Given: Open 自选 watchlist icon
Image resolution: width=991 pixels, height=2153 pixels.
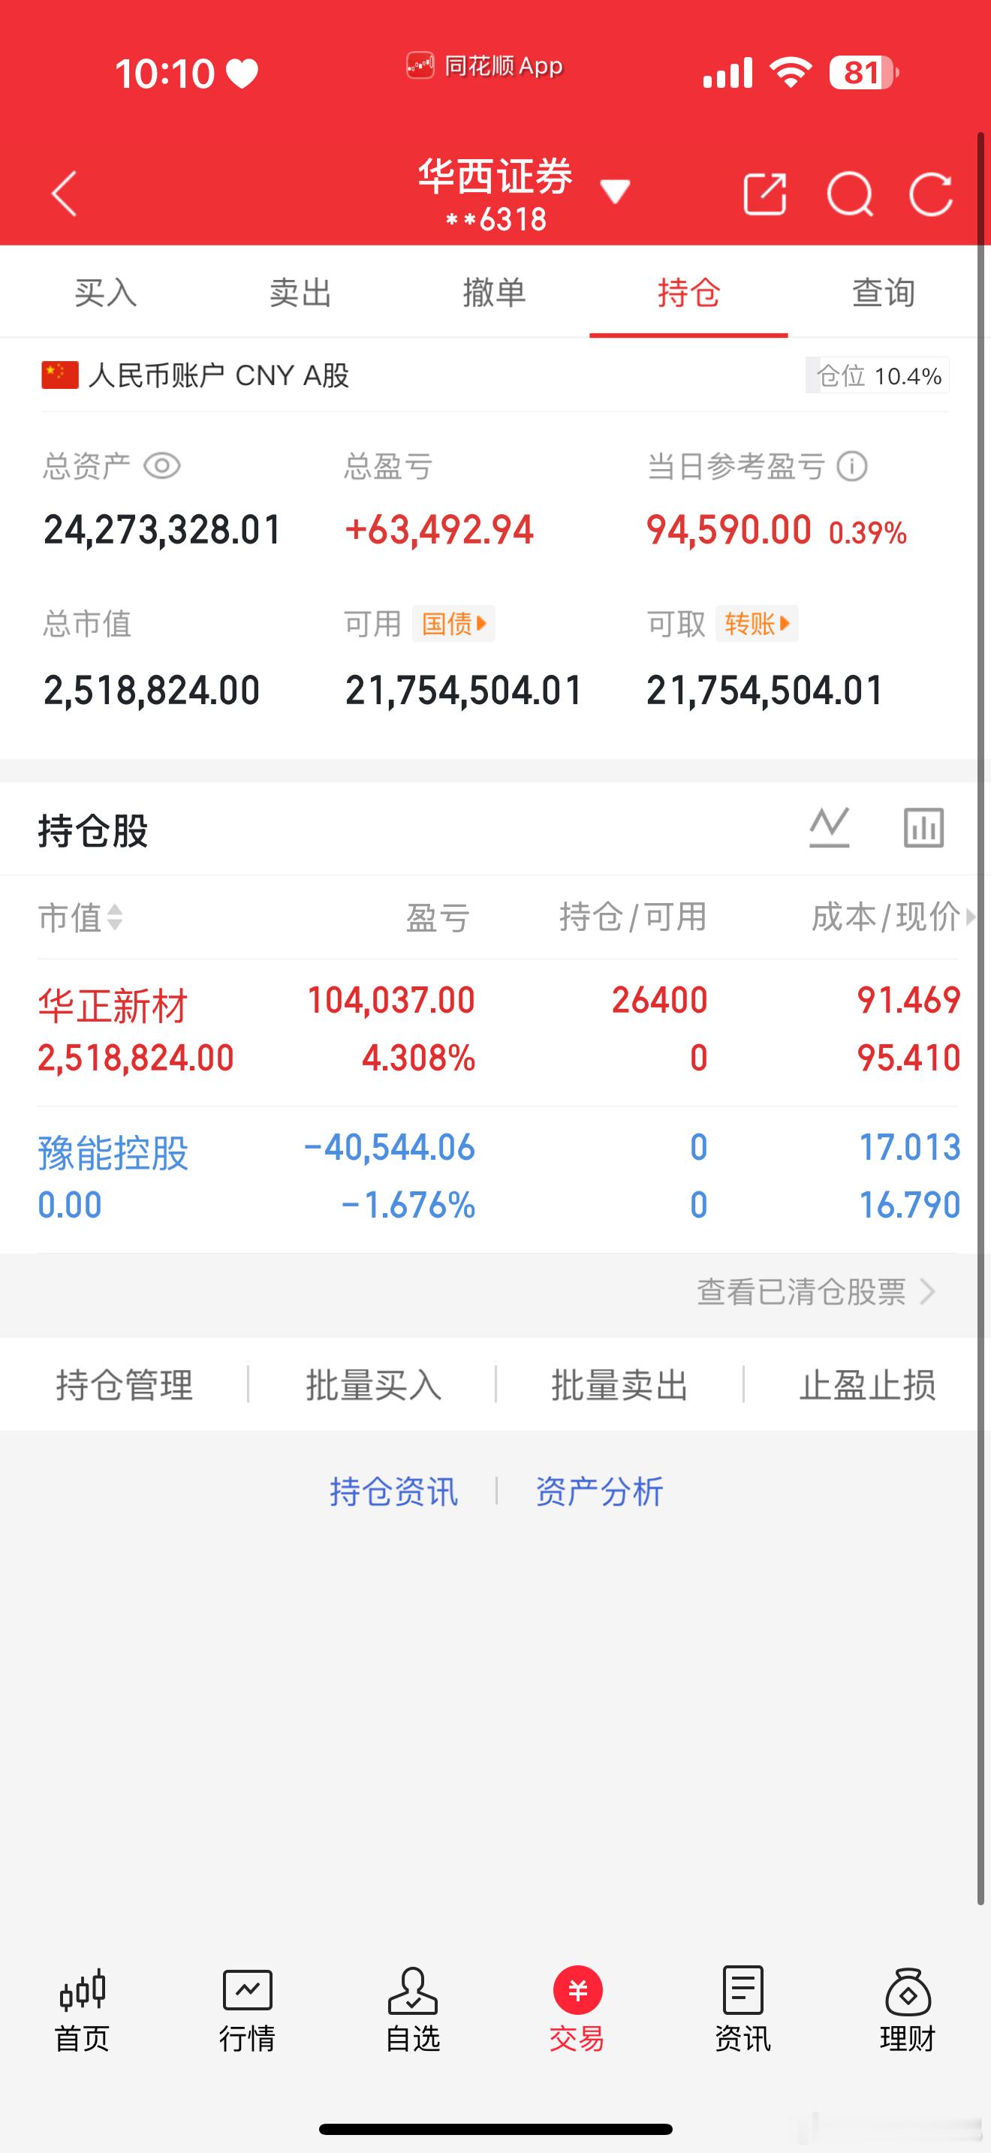Looking at the screenshot, I should (413, 2008).
